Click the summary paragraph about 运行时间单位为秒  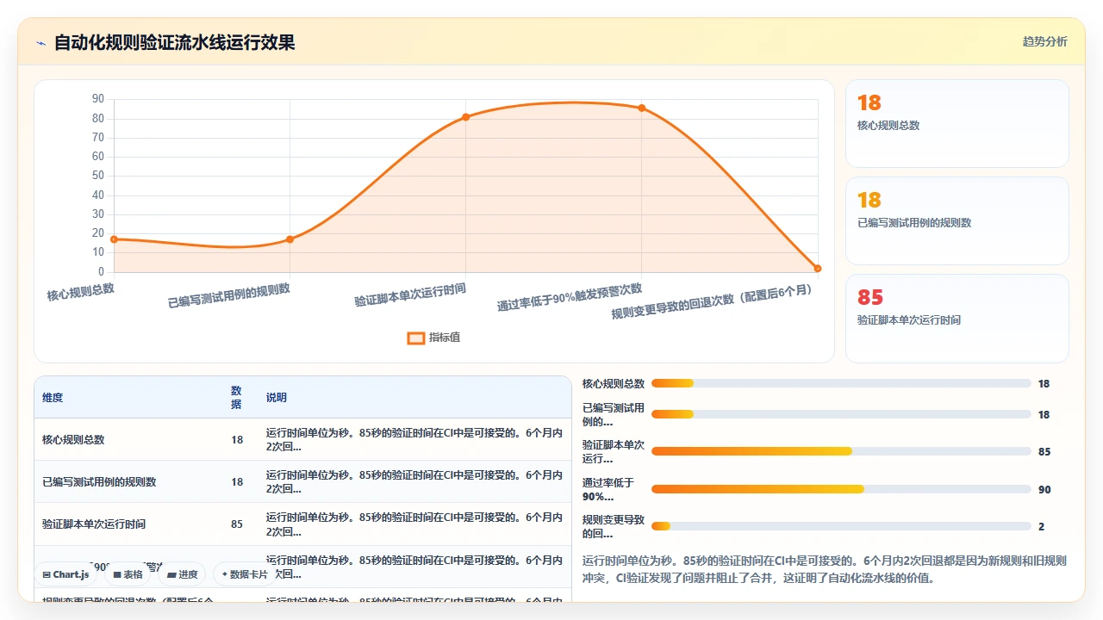coord(826,569)
